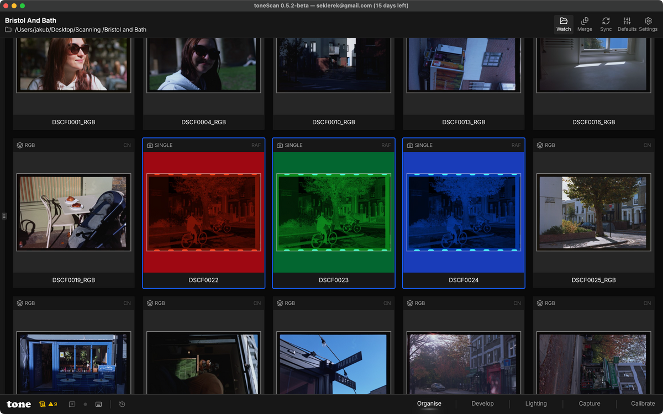663x414 pixels.
Task: Select the blue shopfront thumbnail in bottom row
Action: [x=73, y=363]
